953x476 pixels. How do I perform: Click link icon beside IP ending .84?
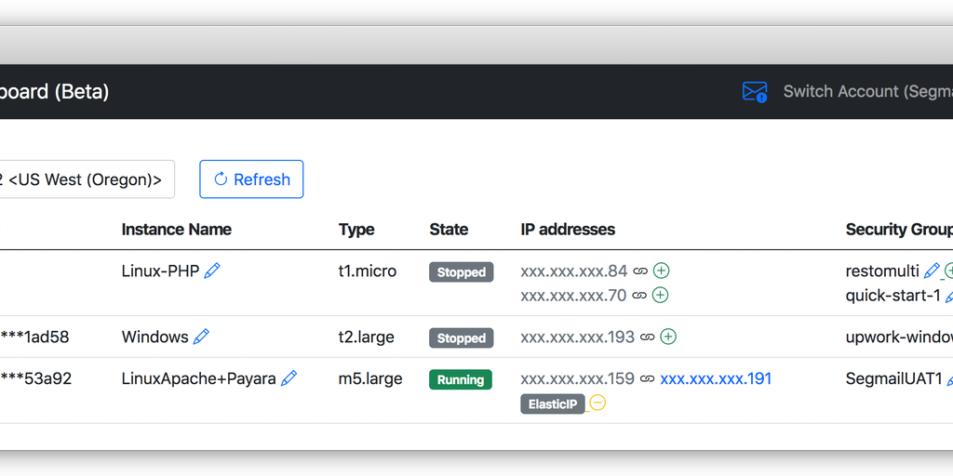pyautogui.click(x=640, y=271)
